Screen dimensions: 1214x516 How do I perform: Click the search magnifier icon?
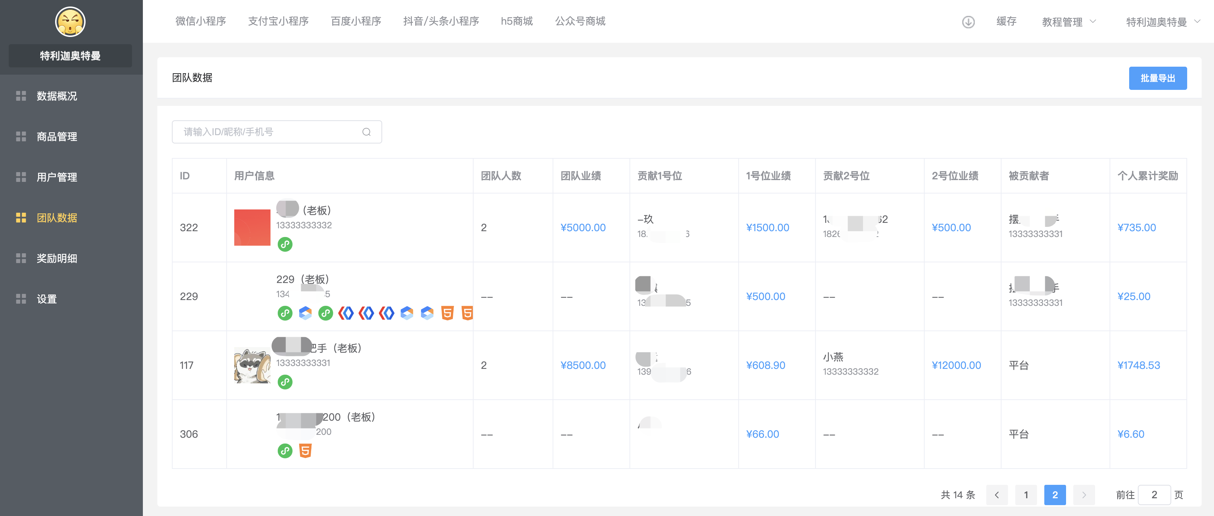point(366,132)
